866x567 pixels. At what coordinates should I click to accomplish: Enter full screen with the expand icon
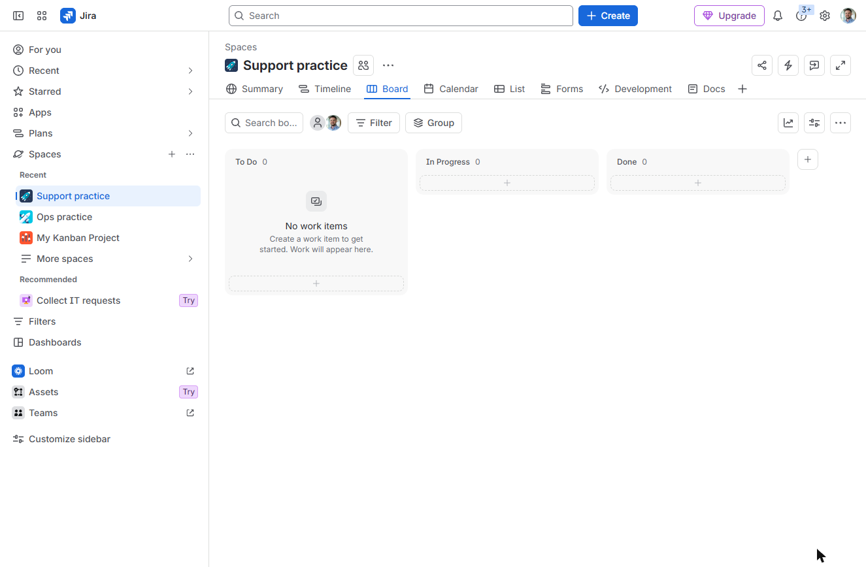coord(841,65)
